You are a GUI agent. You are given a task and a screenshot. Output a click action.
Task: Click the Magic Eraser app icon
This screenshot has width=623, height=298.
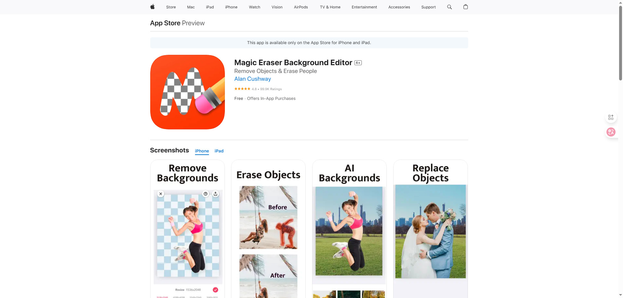[188, 92]
